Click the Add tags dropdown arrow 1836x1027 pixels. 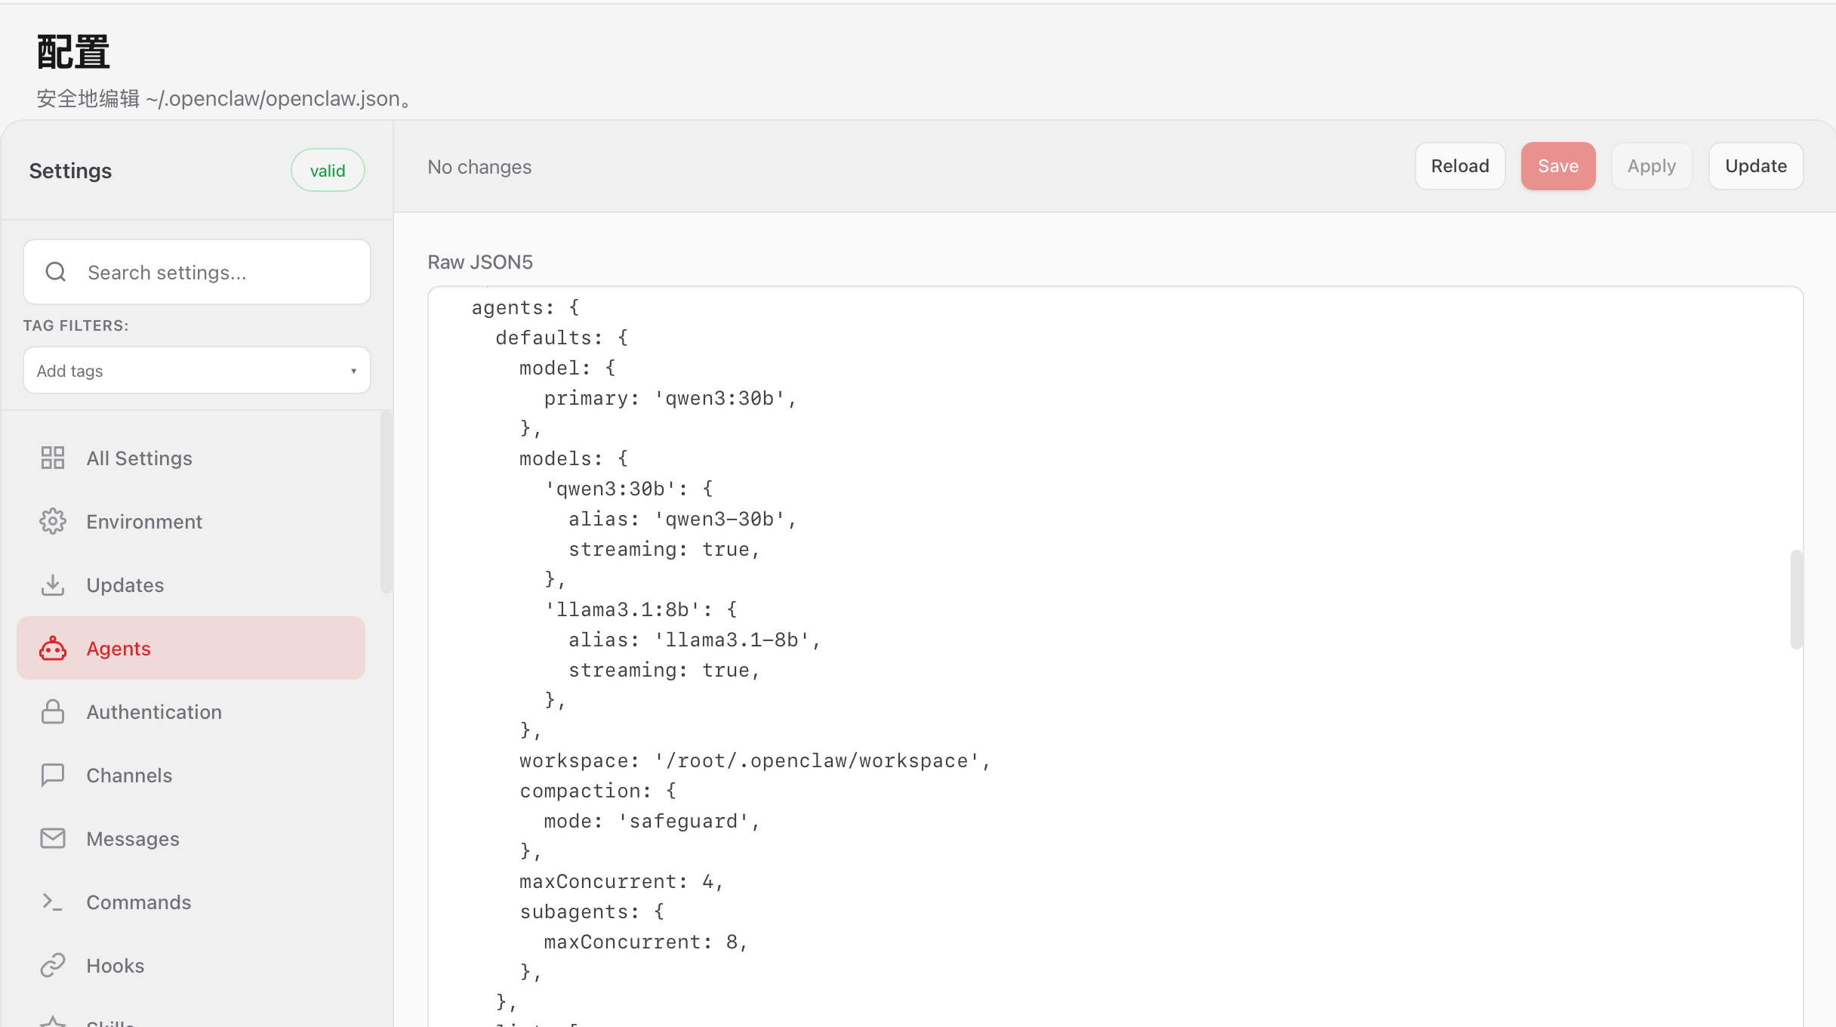click(353, 371)
